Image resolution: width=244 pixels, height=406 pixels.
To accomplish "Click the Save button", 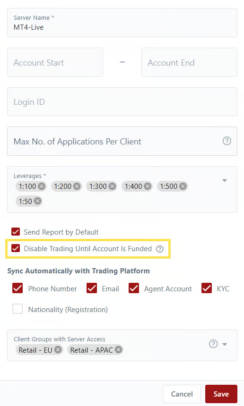I will click(221, 394).
